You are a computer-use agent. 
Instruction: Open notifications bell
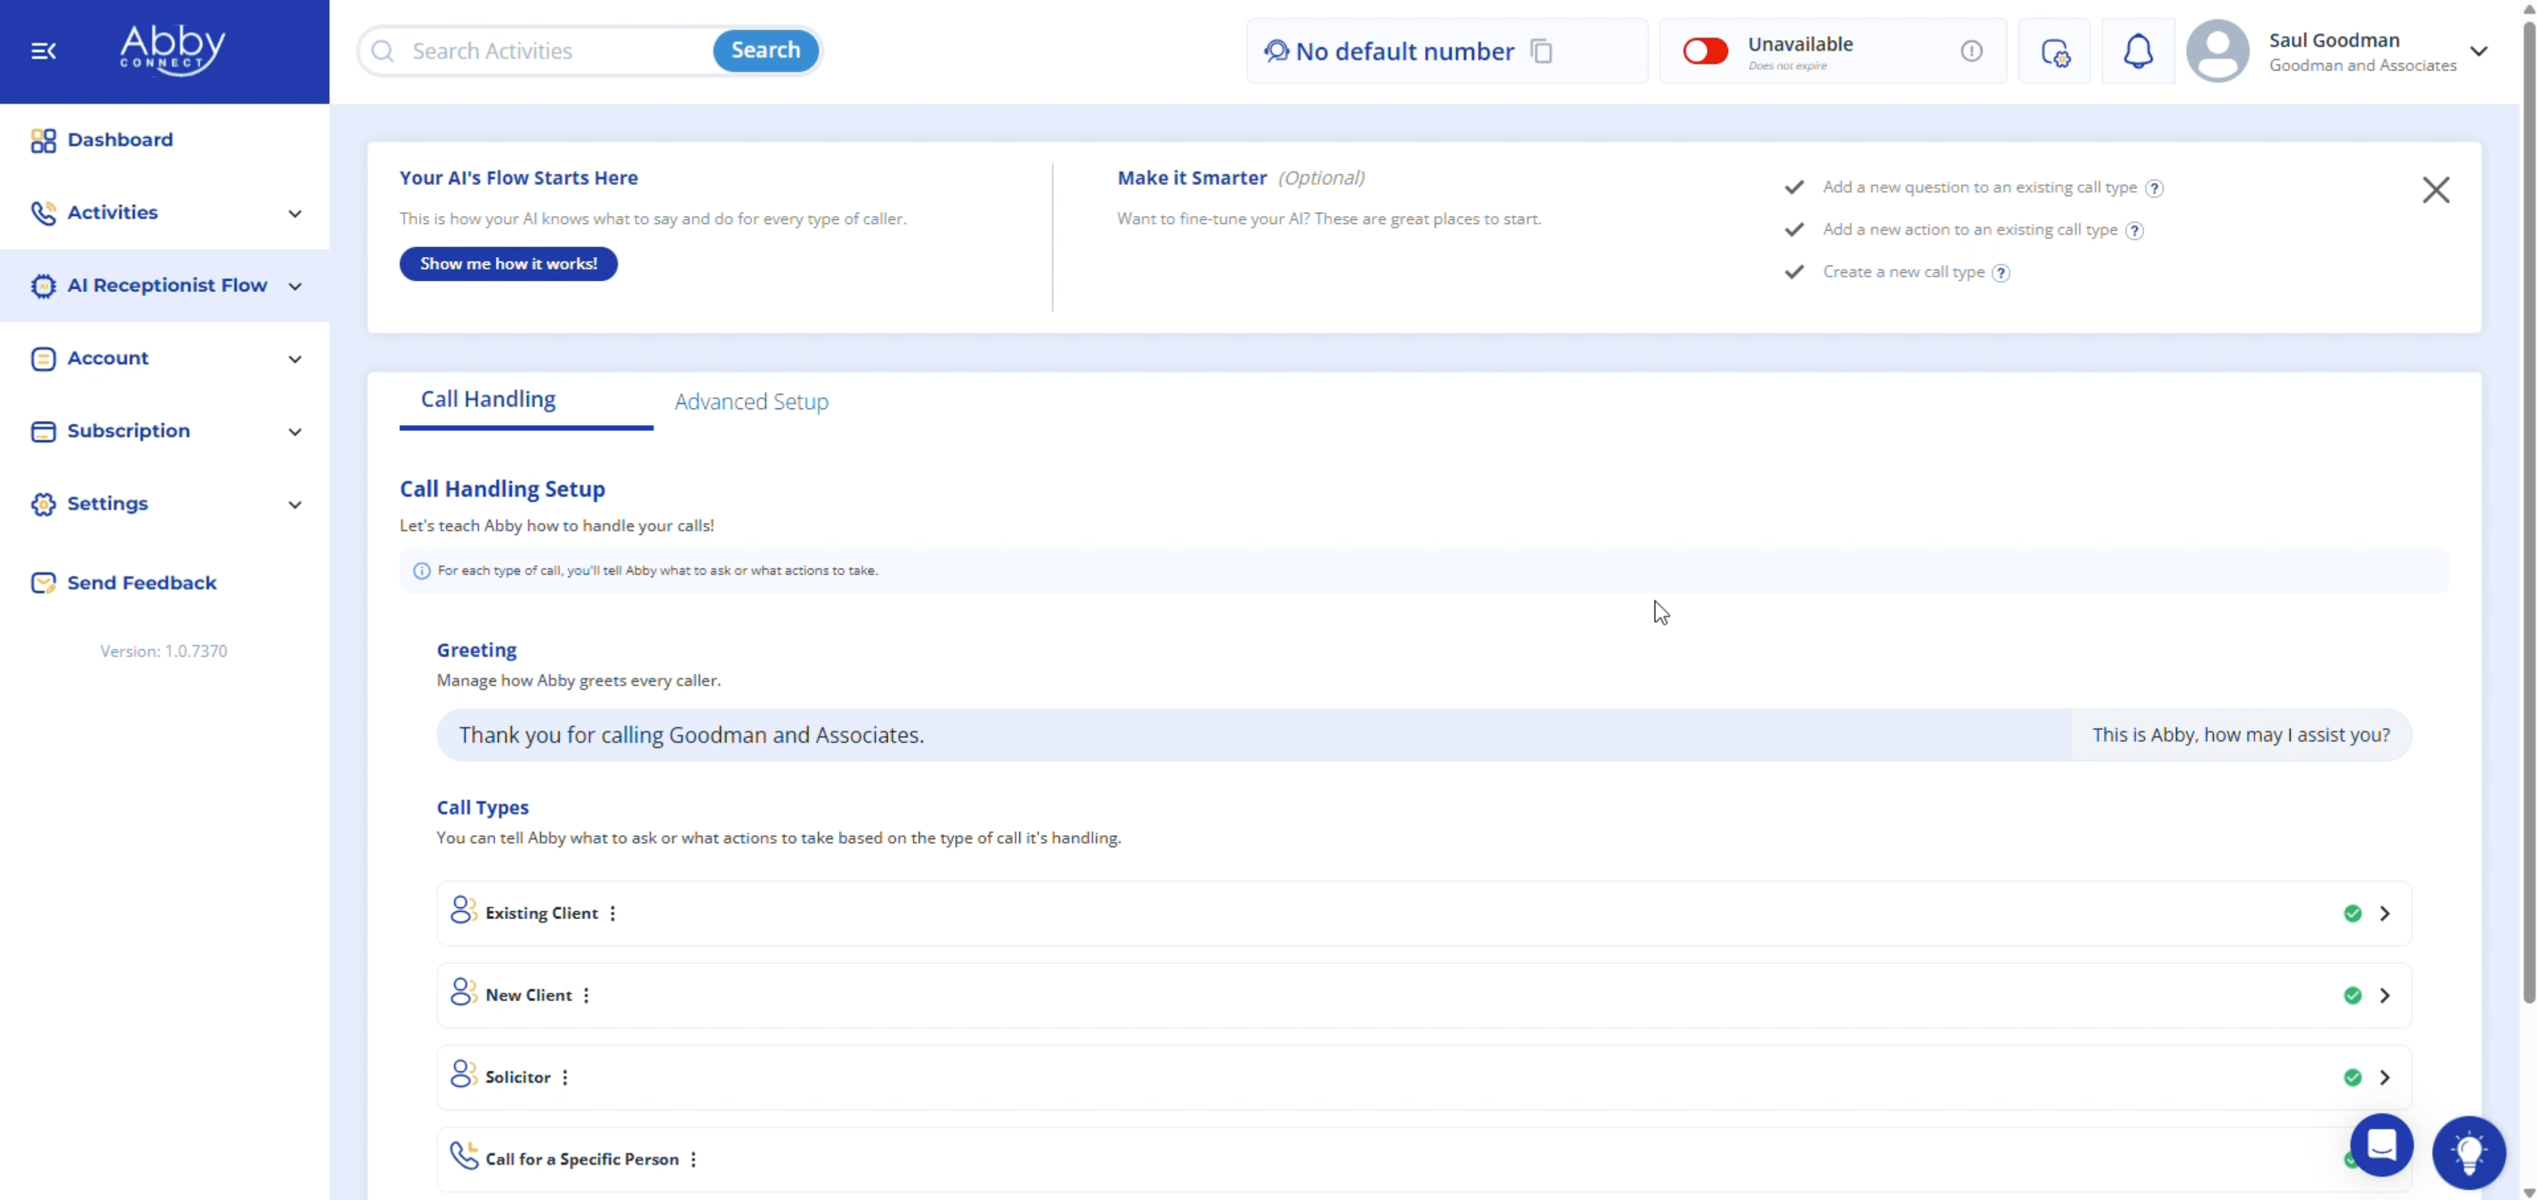(2137, 51)
